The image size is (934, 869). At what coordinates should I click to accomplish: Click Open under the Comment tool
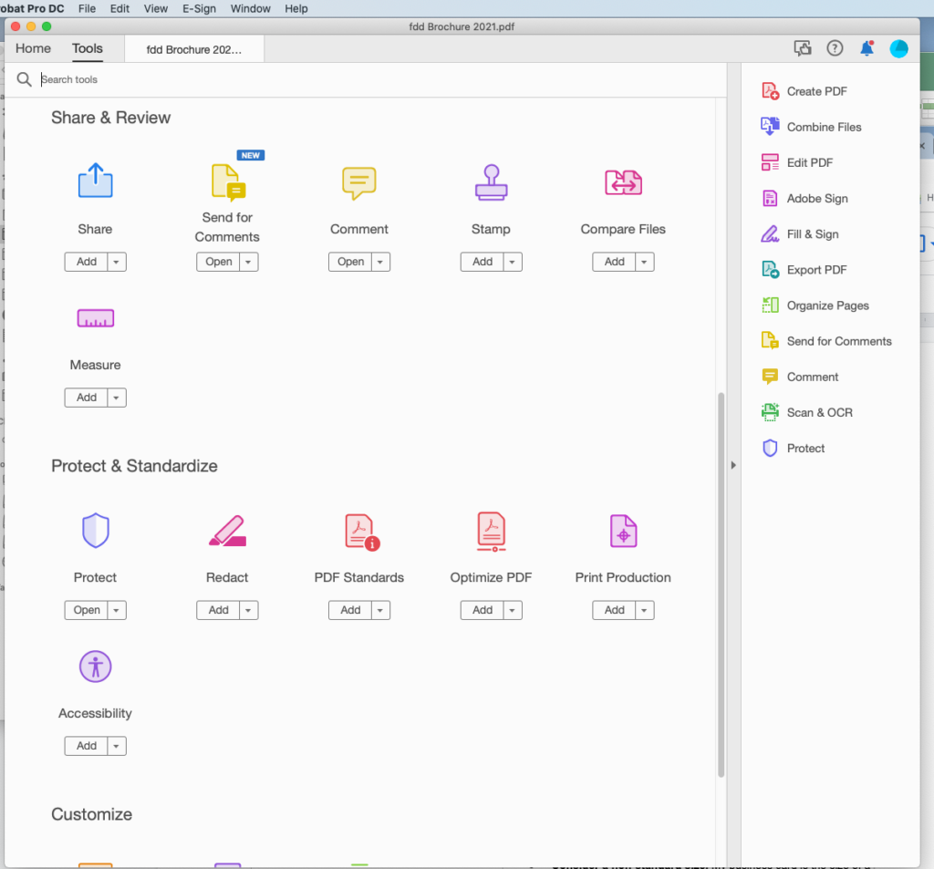350,262
